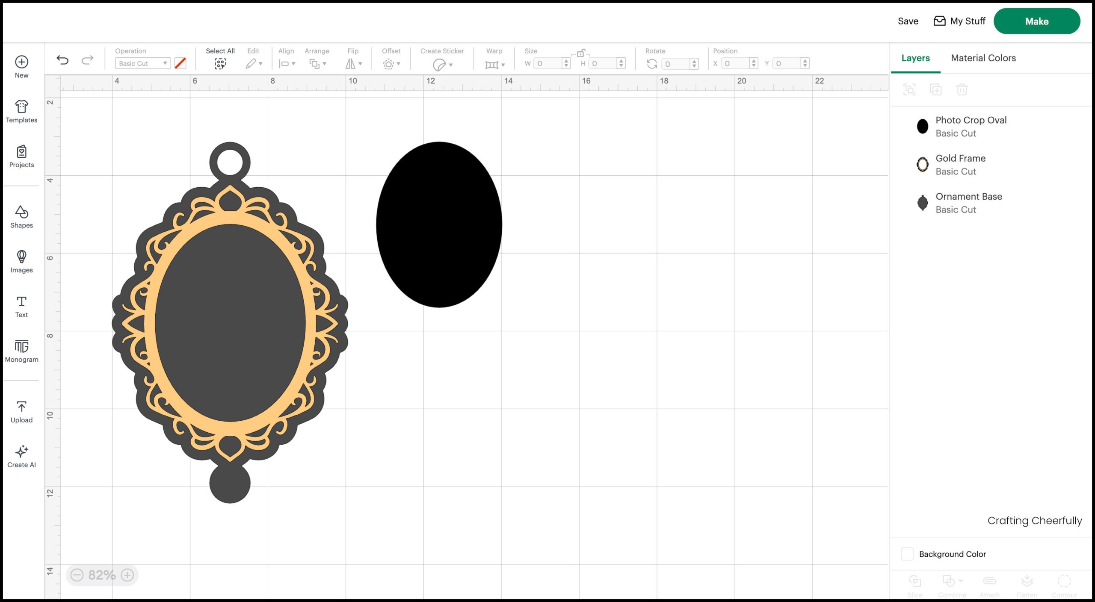The height and width of the screenshot is (602, 1095).
Task: Click the Slice tool icon
Action: (914, 581)
